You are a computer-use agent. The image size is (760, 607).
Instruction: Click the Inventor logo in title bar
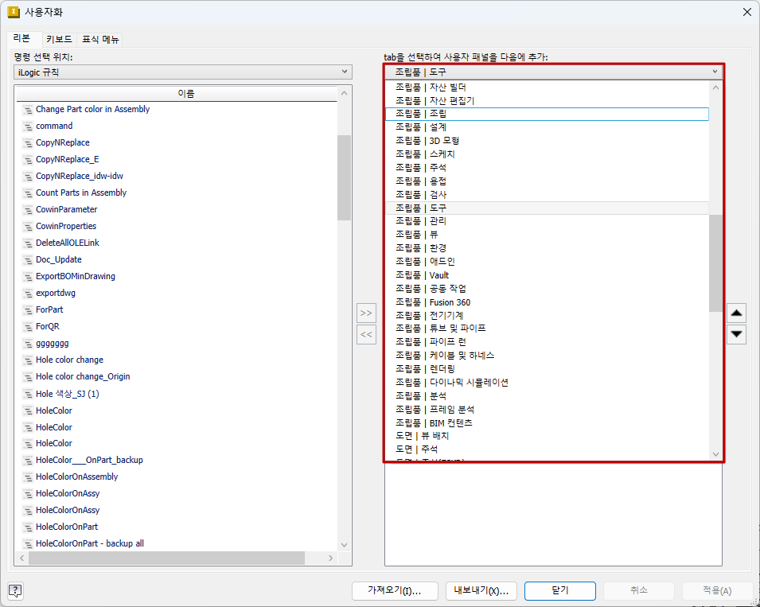click(14, 12)
